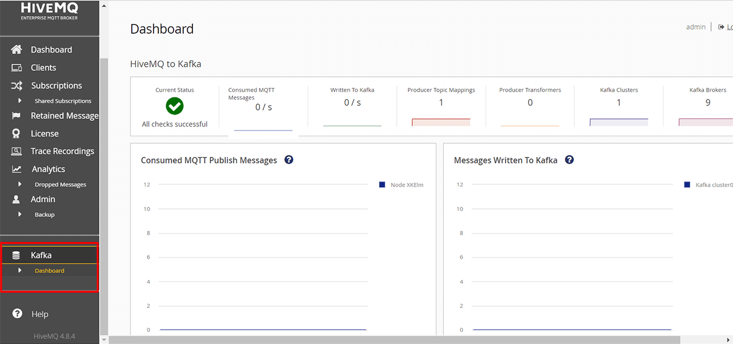Go to Dropped Messages submenu link
The width and height of the screenshot is (733, 344).
click(61, 184)
